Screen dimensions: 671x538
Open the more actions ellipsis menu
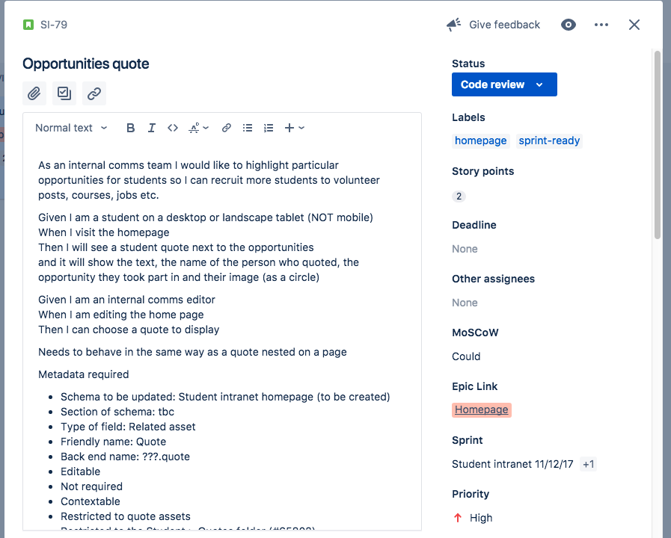601,24
